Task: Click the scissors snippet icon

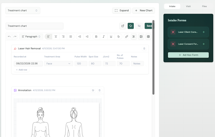Action: click(x=134, y=37)
